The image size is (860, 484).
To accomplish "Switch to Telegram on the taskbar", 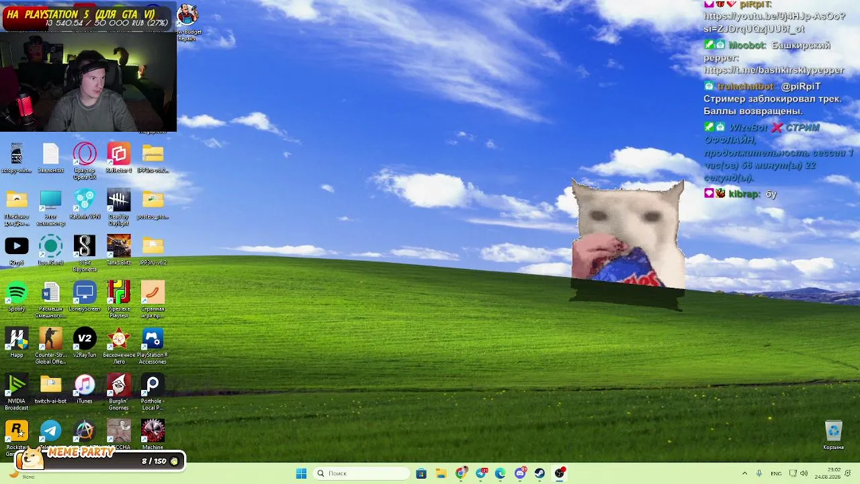I will (x=481, y=473).
